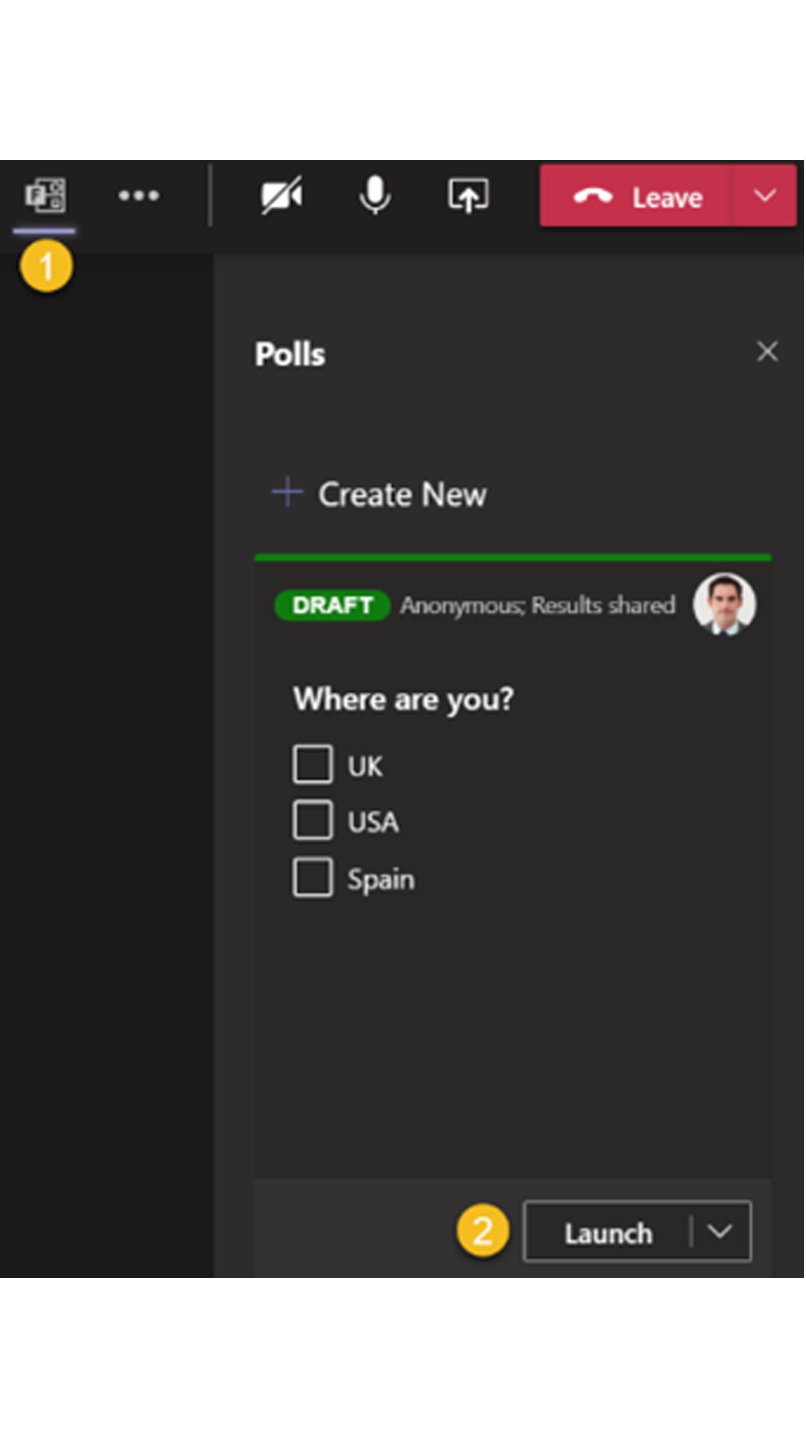Click the green DRAFT status badge
This screenshot has height=1433, width=806.
pyautogui.click(x=332, y=605)
